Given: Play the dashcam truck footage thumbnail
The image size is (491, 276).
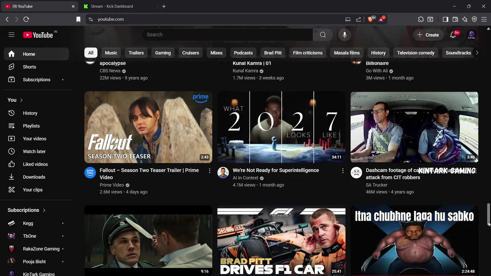Looking at the screenshot, I should click(x=414, y=127).
